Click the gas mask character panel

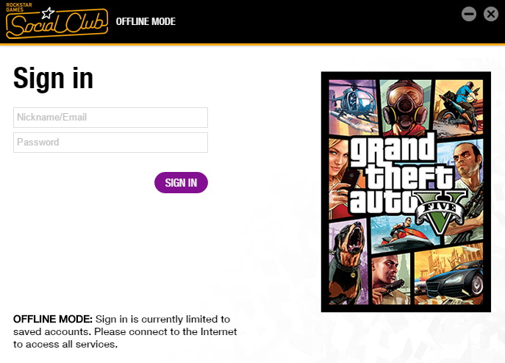tap(406, 107)
